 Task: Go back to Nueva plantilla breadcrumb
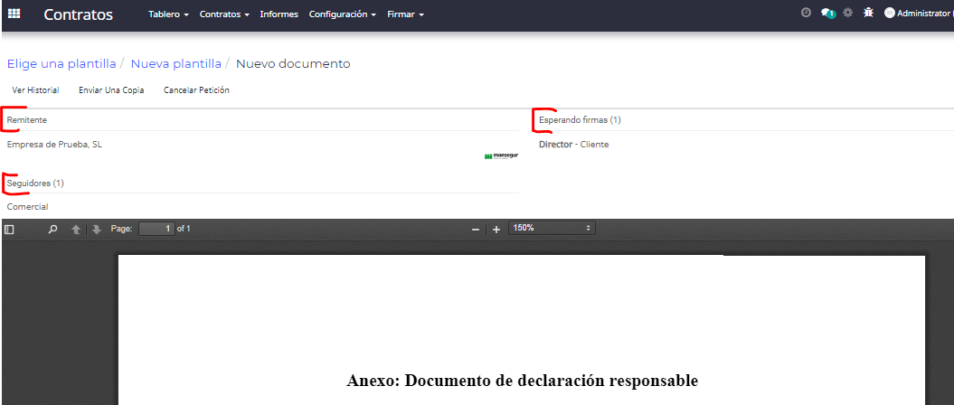pyautogui.click(x=175, y=64)
